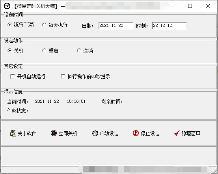Close the shutdown timer window
This screenshot has width=218, height=174.
point(208,6)
